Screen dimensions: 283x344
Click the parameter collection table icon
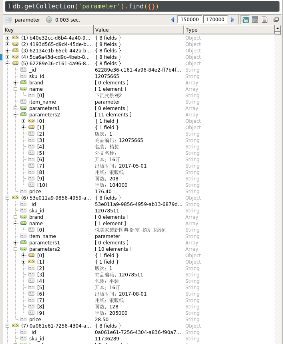point(9,20)
